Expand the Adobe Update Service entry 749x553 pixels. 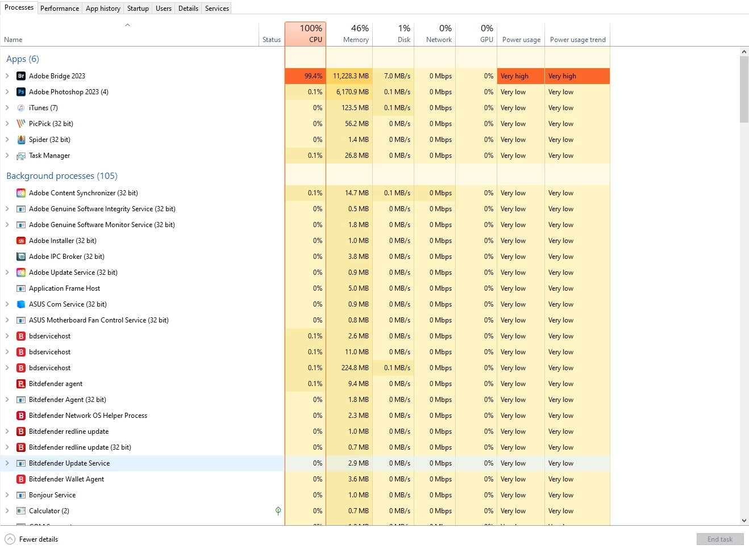(x=7, y=273)
